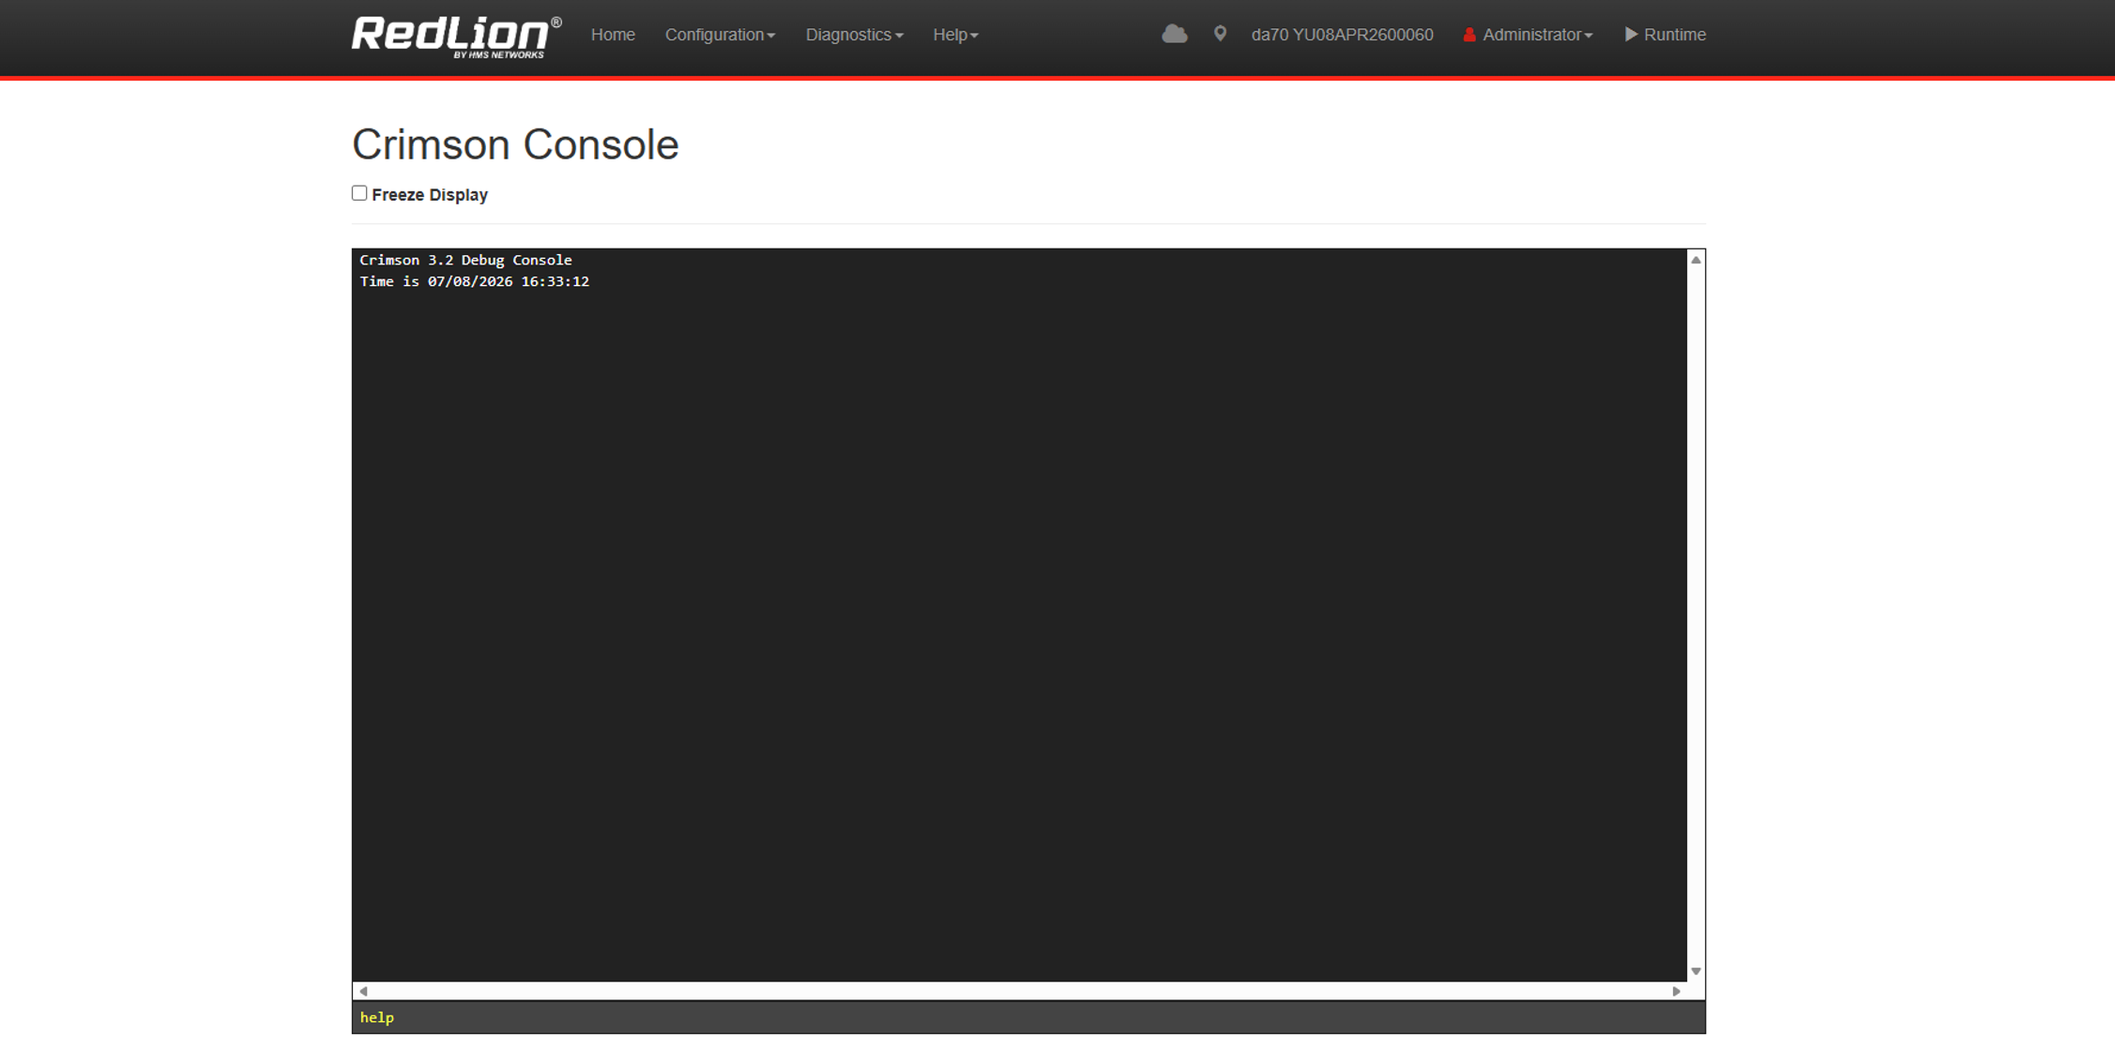Viewport: 2115px width, 1052px height.
Task: Click the Freeze Display label text
Action: click(430, 195)
